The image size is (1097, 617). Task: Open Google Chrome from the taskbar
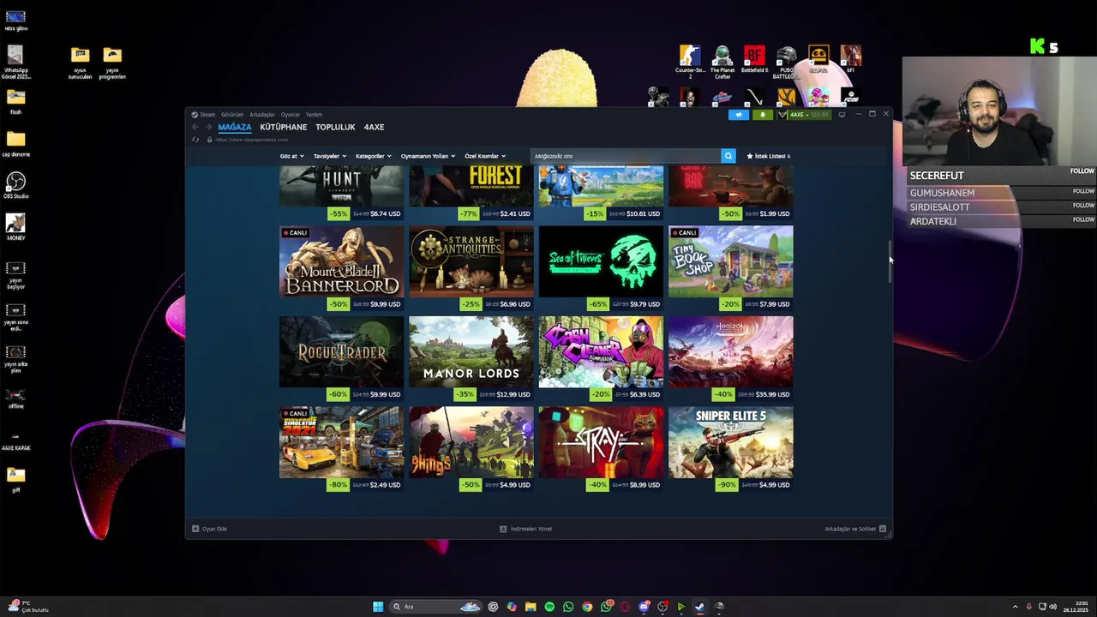587,607
